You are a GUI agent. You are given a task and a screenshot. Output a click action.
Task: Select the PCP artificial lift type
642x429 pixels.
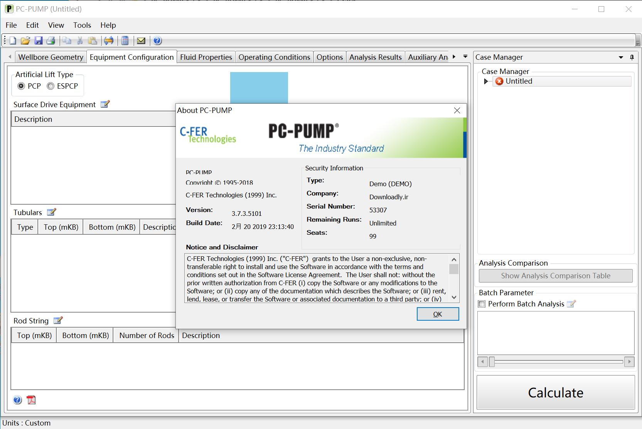[21, 86]
